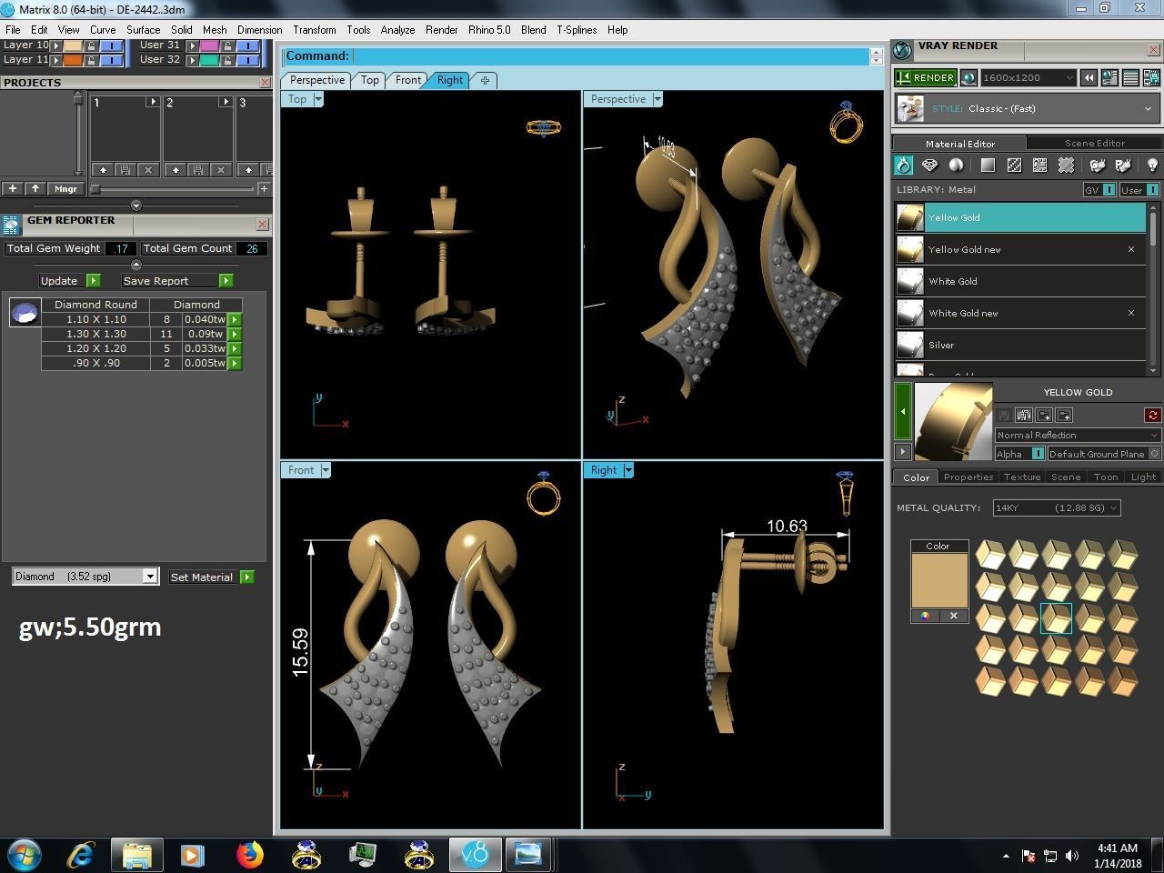The width and height of the screenshot is (1164, 873).
Task: Open the Mngr project manager button
Action: point(65,188)
